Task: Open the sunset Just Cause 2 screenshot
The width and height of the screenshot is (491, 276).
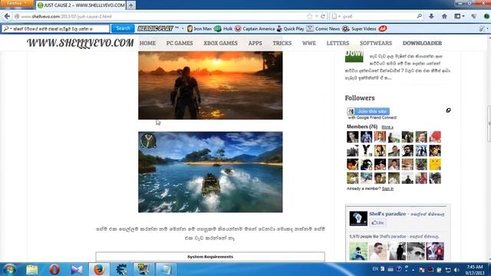Action: (210, 85)
